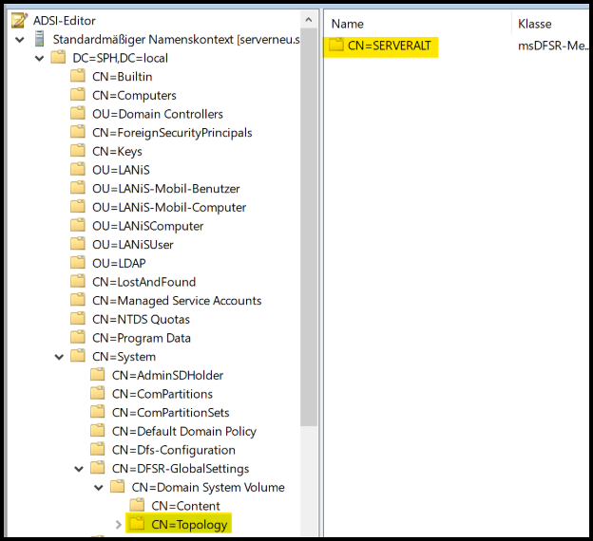Viewport: 593px width, 541px height.
Task: Collapse the CN=DFSR-GlobalSettings node
Action: pos(80,469)
